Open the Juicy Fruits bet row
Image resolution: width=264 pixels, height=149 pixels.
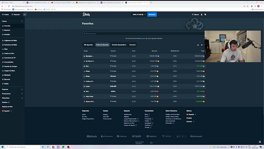coord(144,96)
